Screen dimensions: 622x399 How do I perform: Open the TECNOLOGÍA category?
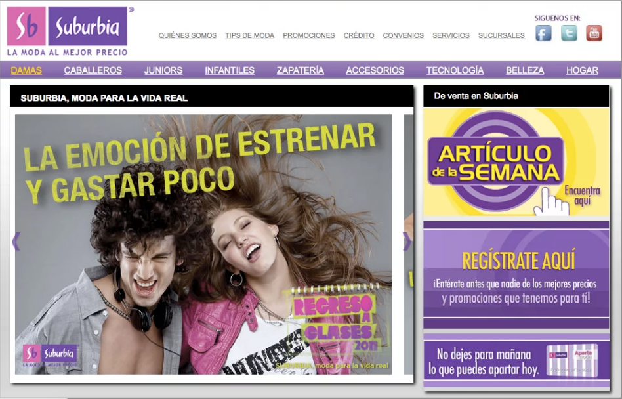455,70
